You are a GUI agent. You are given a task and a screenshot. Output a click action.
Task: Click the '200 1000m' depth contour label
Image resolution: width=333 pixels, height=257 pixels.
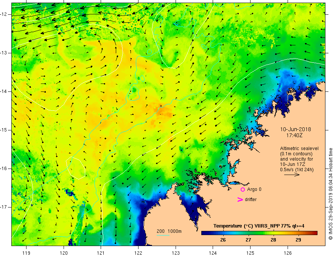[169, 231]
